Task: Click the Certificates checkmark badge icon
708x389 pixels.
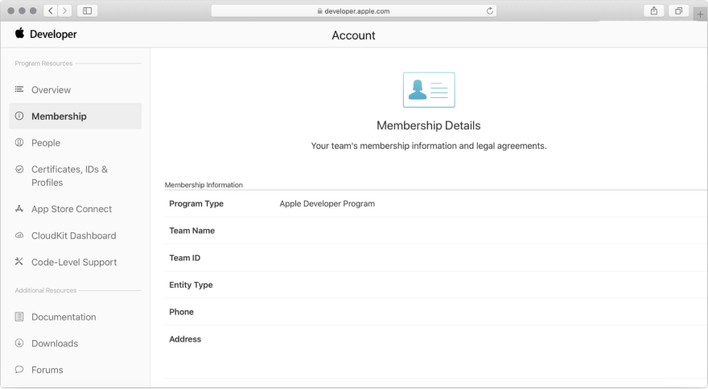Action: [19, 170]
